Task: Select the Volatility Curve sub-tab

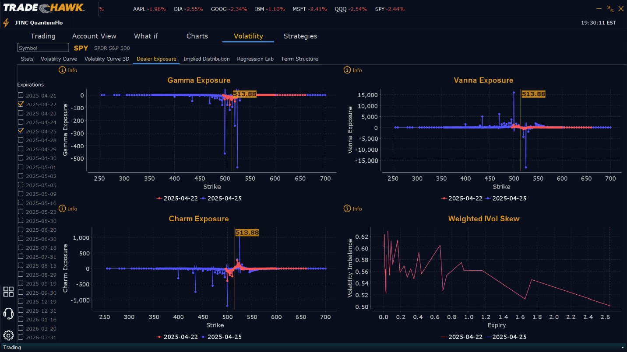Action: (59, 59)
